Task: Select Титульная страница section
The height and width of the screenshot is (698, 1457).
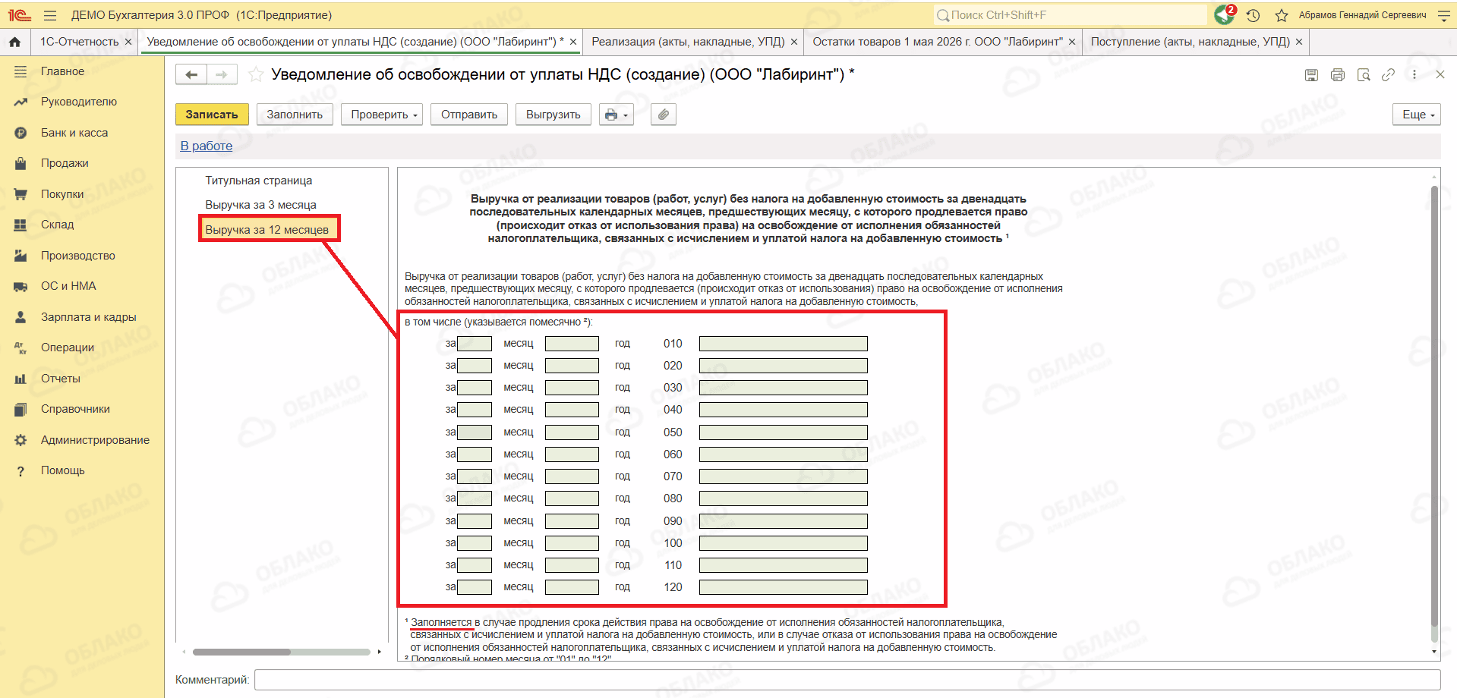Action: [259, 181]
